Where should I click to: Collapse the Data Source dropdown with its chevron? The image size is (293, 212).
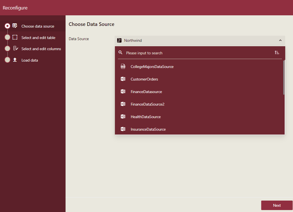tap(280, 40)
